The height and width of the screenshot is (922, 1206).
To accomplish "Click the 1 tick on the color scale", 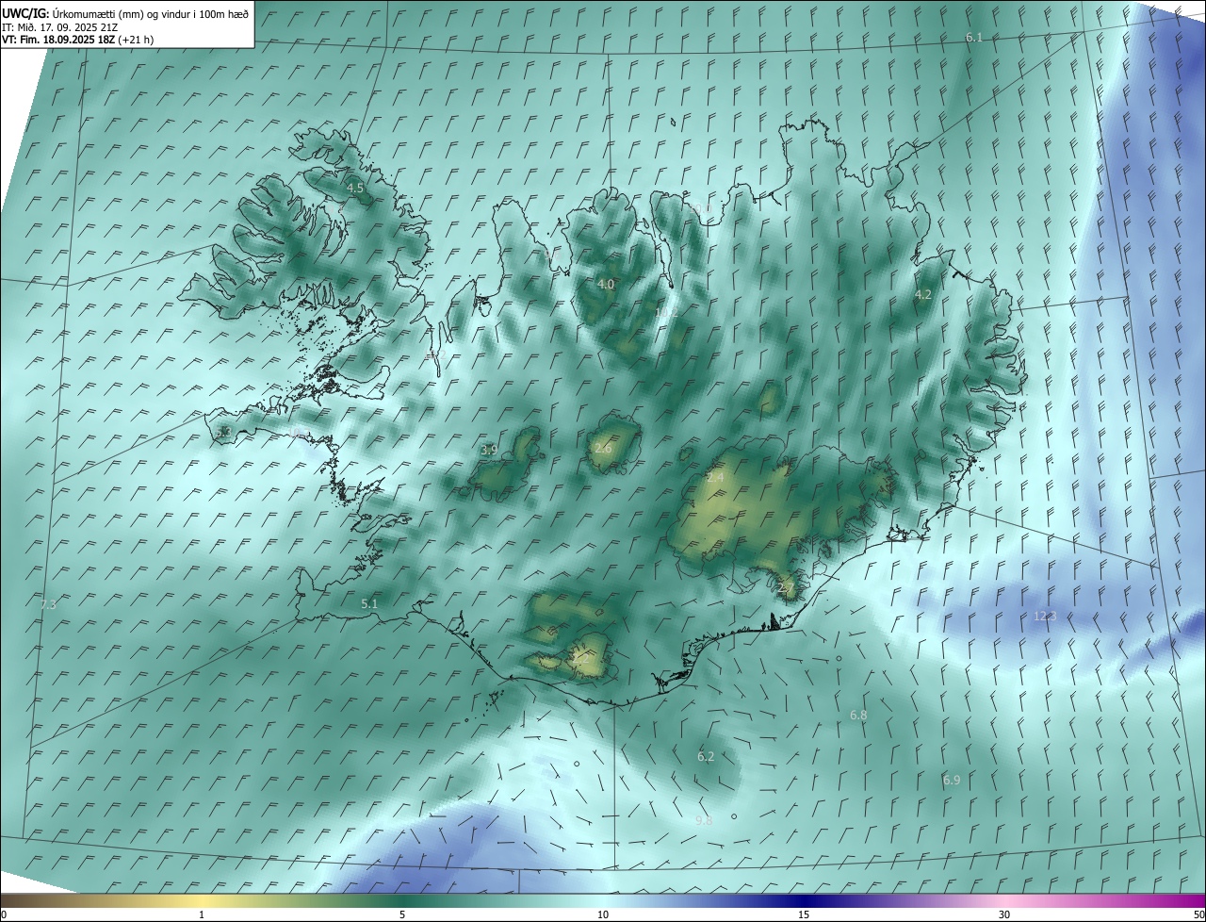I will 202,914.
